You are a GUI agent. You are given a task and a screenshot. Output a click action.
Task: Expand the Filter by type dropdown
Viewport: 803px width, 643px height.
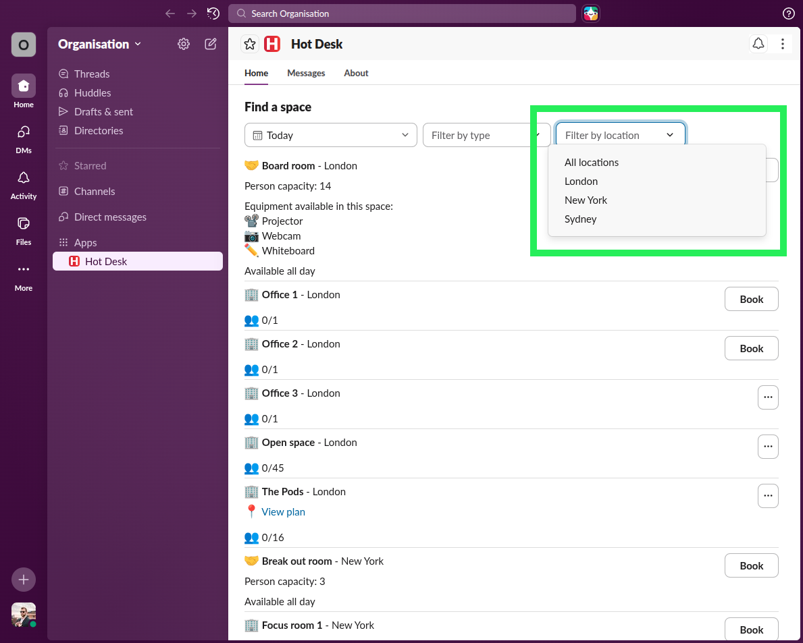(x=480, y=135)
